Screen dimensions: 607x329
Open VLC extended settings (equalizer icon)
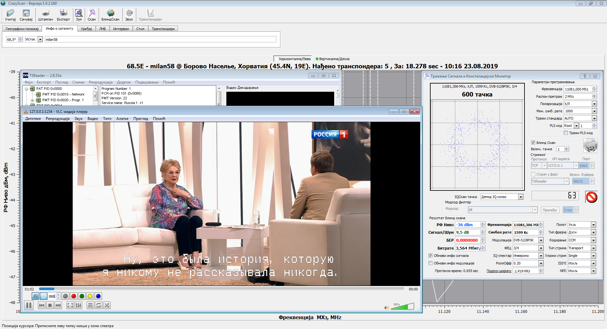coord(78,305)
